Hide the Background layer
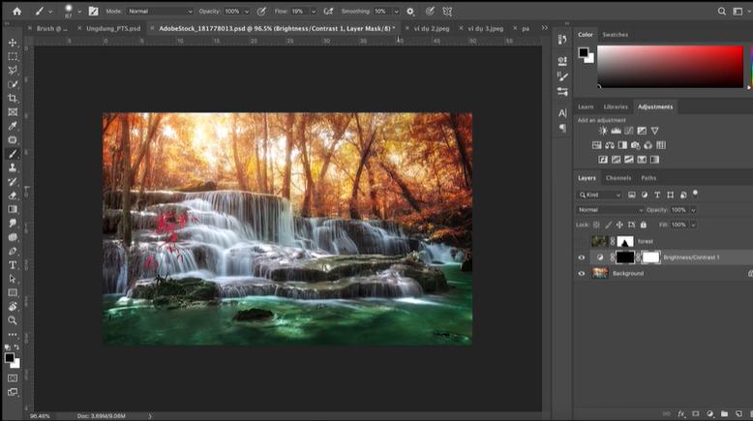Screen dimensions: 753x421 [582, 274]
